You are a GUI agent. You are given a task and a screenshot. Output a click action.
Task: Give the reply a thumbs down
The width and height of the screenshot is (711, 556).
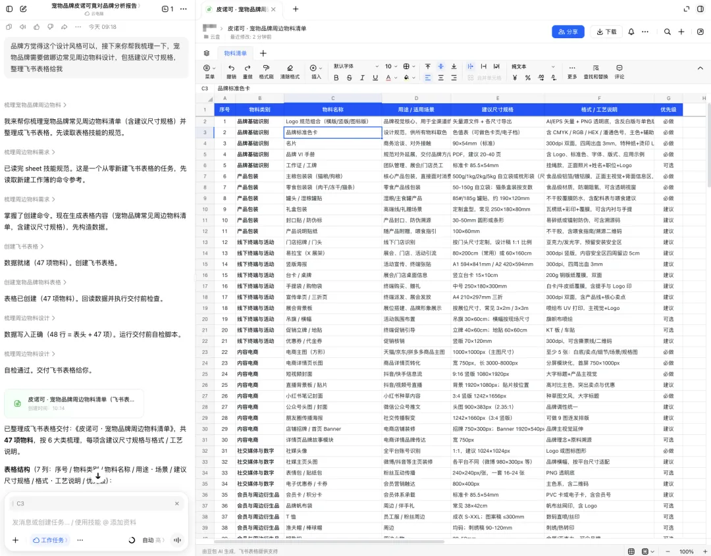coord(50,27)
